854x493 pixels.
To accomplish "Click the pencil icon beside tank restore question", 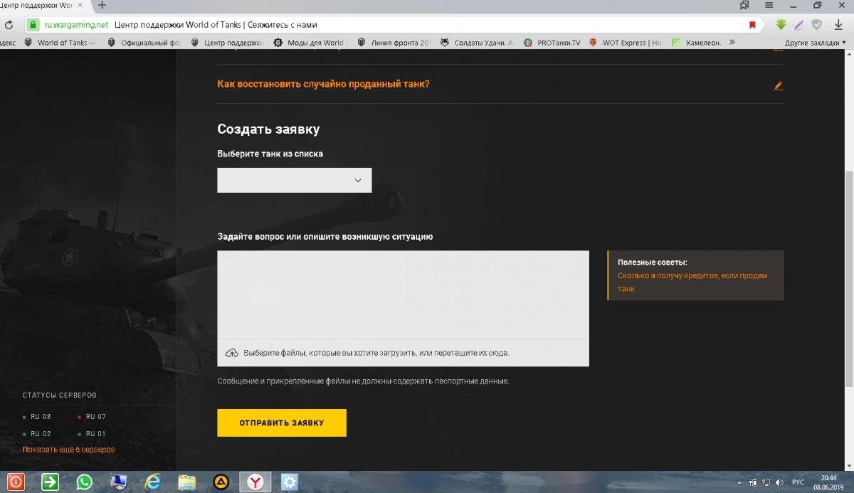I will coord(778,85).
